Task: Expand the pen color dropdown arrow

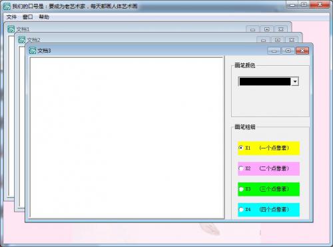Action: (295, 81)
